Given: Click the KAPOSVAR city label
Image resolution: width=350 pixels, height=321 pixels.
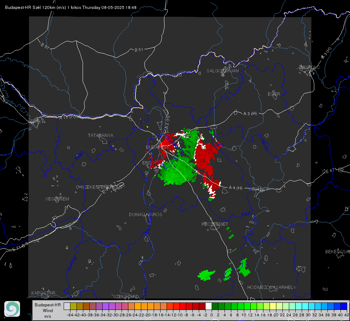Looking at the screenshot, I should tap(43, 293).
